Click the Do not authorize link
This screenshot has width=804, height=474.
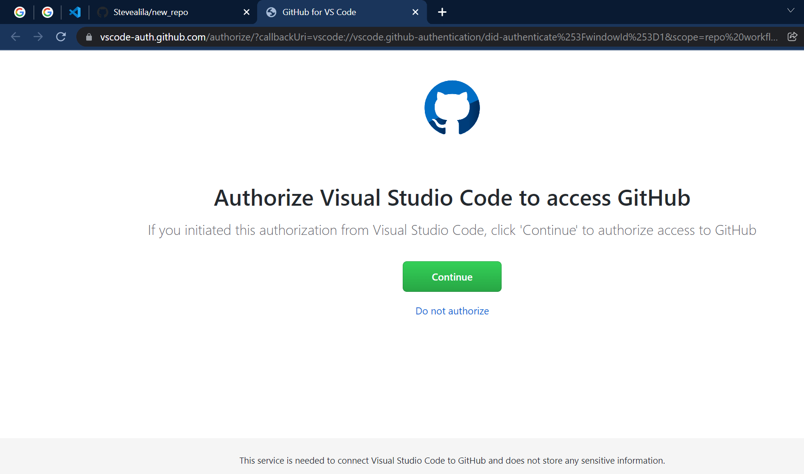tap(452, 311)
